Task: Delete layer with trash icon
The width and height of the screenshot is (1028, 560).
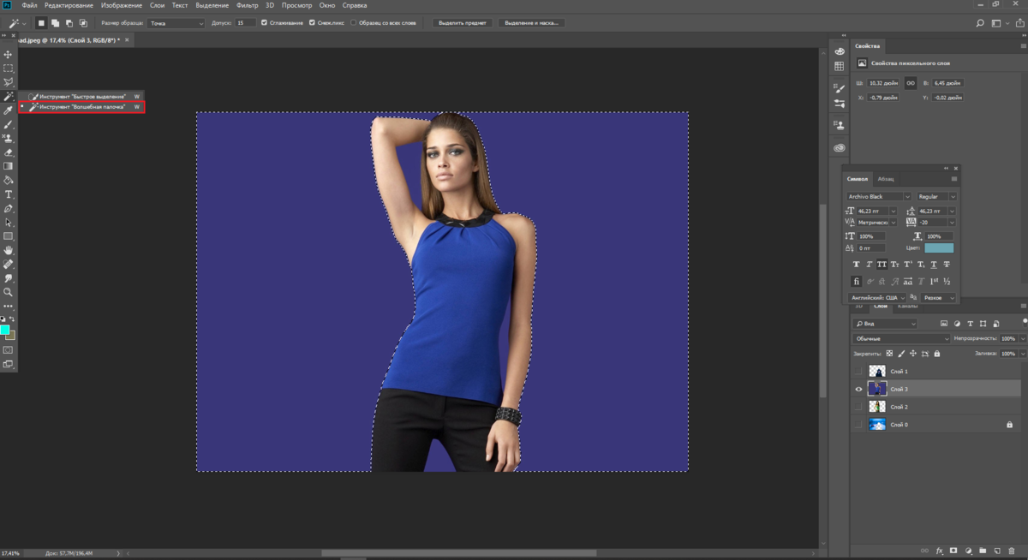Action: click(1012, 551)
